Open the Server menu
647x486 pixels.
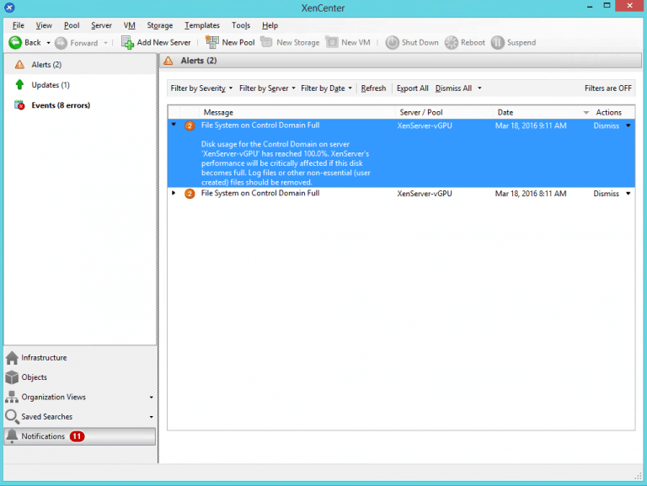(101, 25)
